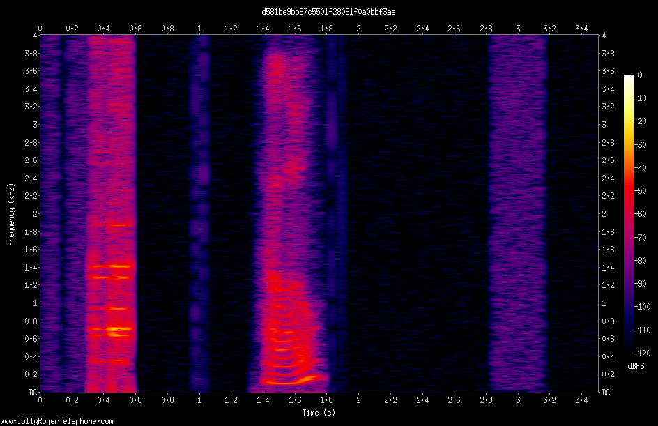The image size is (658, 426).
Task: Select the "-20" color scale label
Action: [x=641, y=121]
